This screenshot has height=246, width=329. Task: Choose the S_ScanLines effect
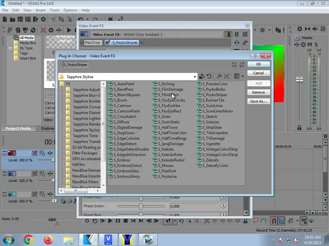click(210, 106)
